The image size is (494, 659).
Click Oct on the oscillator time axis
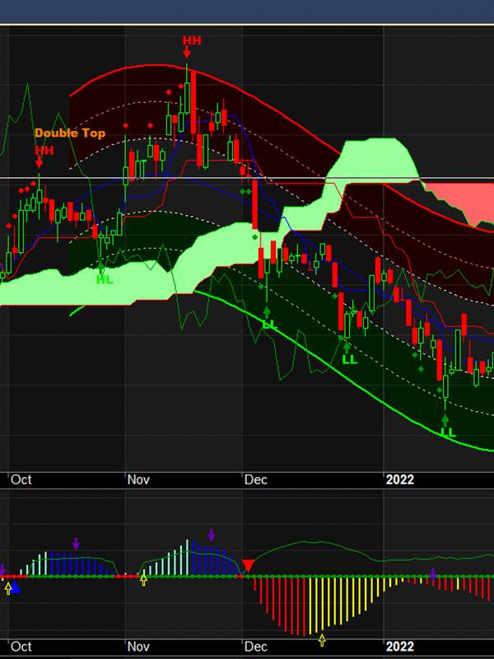click(x=21, y=647)
